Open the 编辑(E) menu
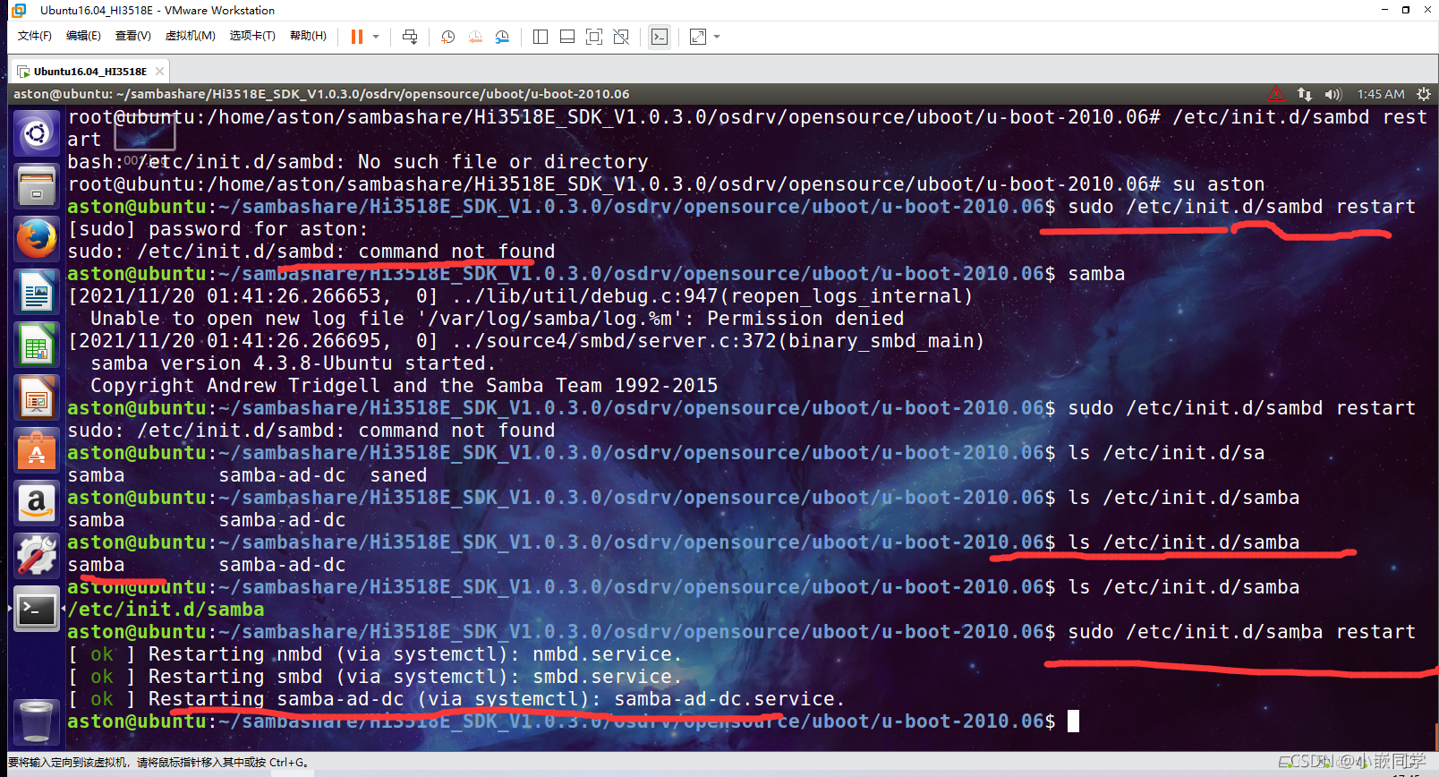Screen dimensions: 1439x777 click(x=83, y=36)
